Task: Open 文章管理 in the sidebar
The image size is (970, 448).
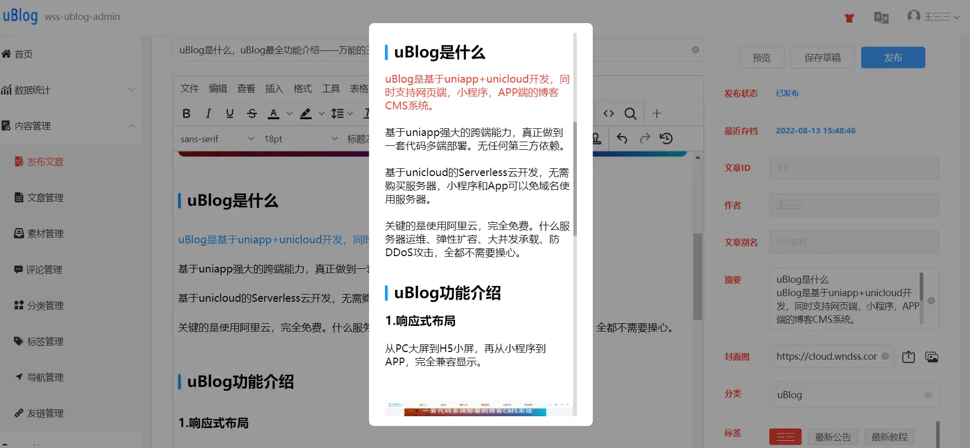Action: [x=71, y=198]
